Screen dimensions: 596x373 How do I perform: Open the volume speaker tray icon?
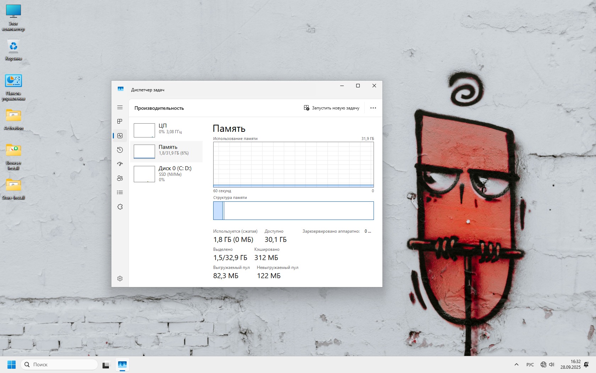click(552, 364)
